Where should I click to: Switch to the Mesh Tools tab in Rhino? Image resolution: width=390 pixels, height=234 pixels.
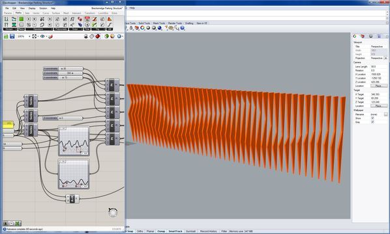[x=159, y=23]
